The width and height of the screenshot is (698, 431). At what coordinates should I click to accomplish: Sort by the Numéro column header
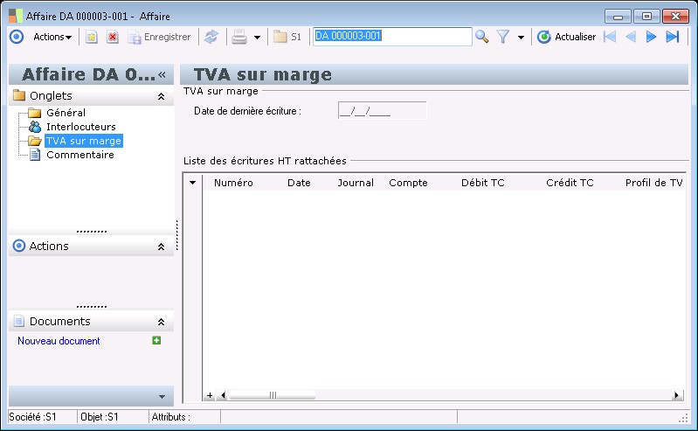[x=233, y=183]
